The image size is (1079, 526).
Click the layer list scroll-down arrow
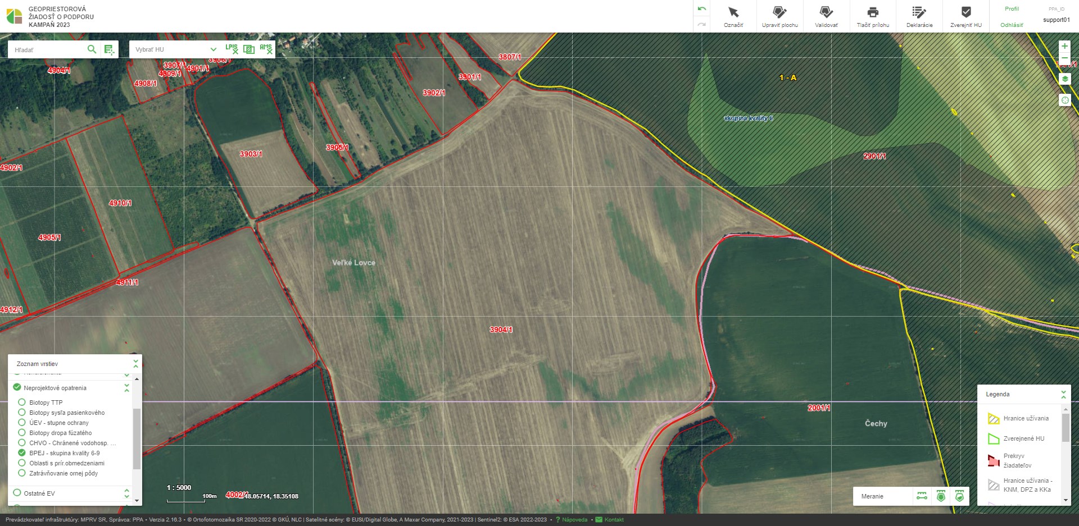coord(137,500)
